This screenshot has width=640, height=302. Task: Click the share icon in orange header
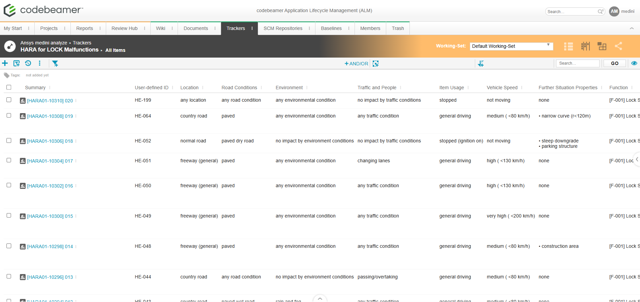pos(618,46)
